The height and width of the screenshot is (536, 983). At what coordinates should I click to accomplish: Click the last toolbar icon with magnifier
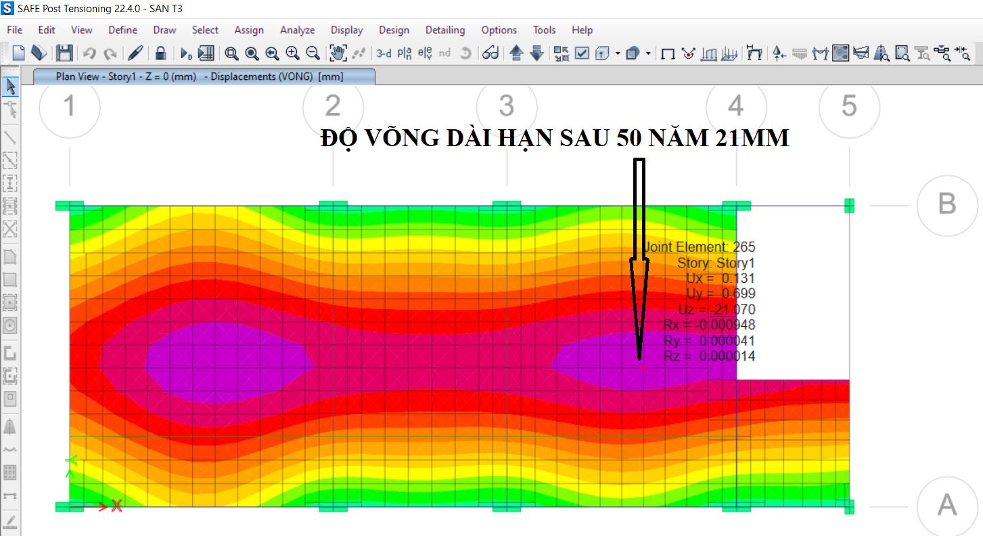coord(963,53)
